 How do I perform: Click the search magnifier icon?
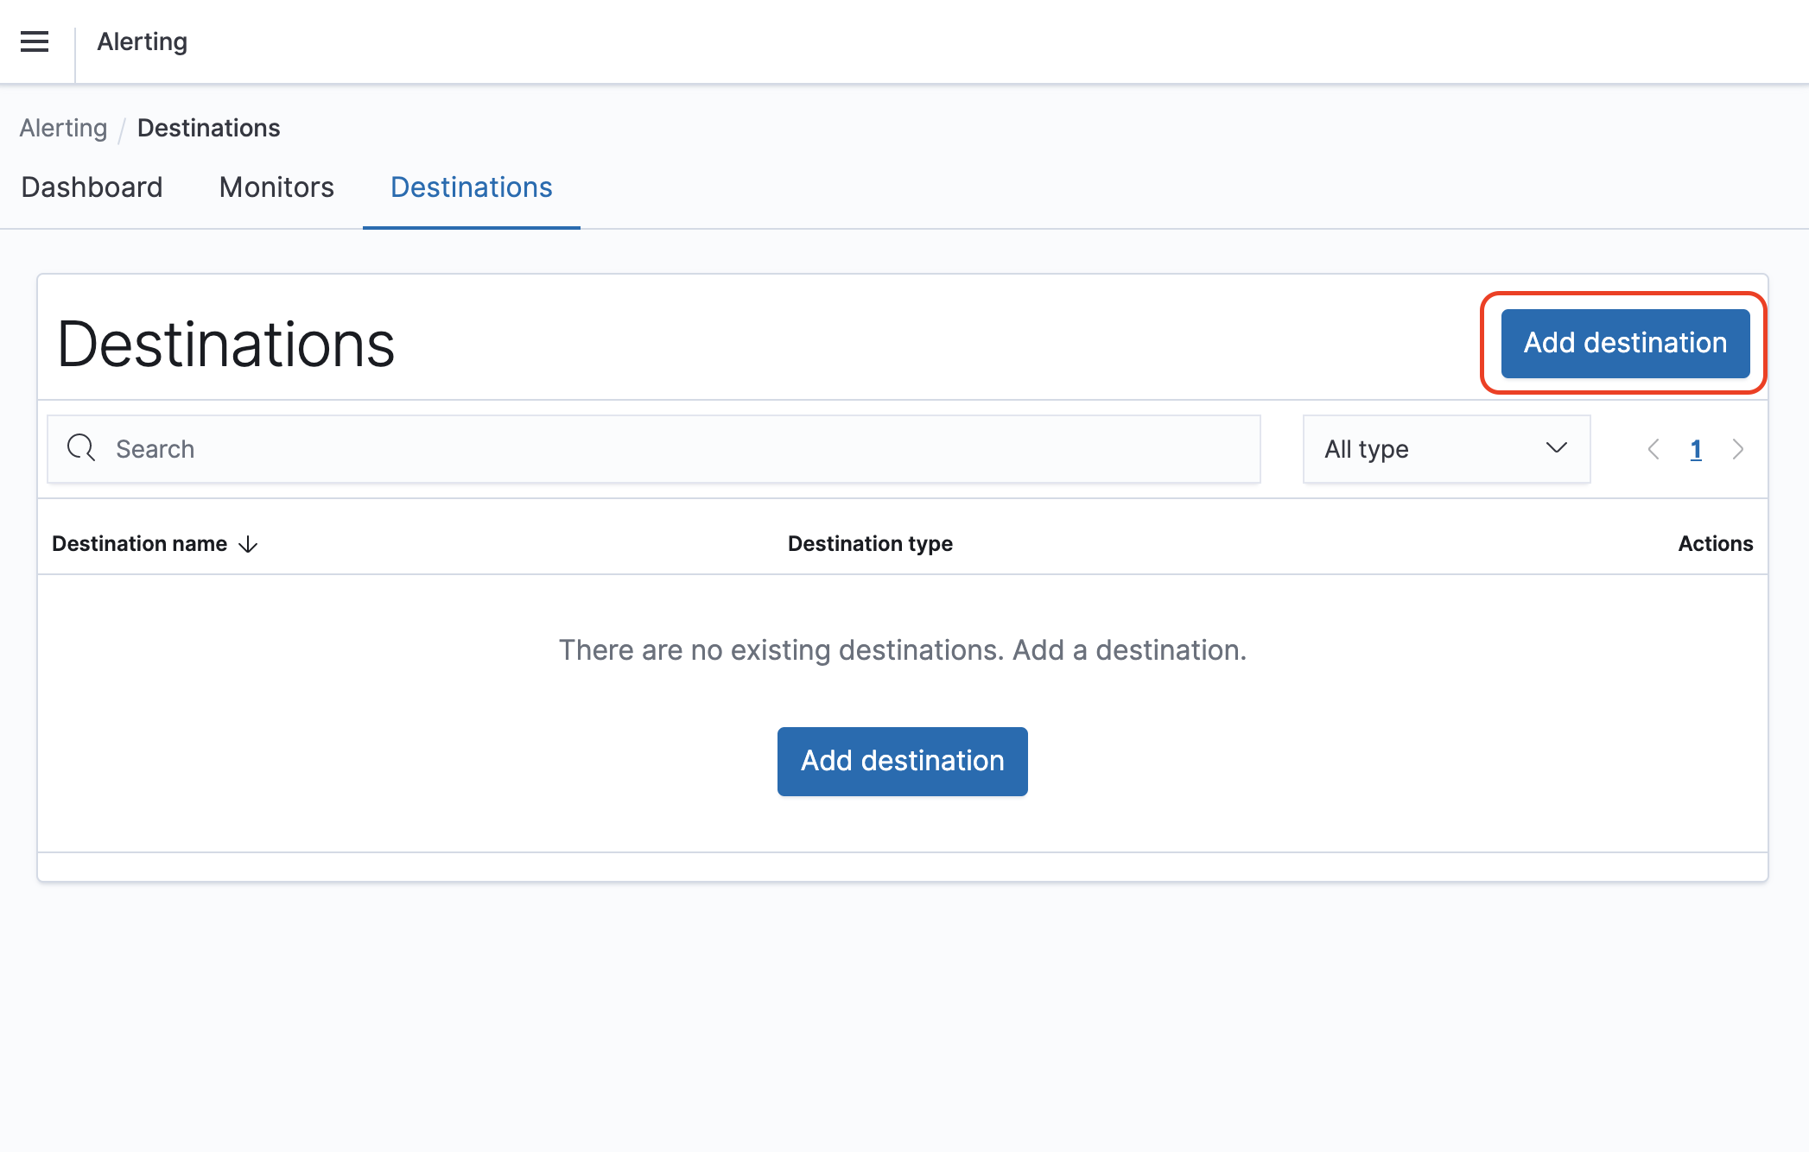(81, 448)
